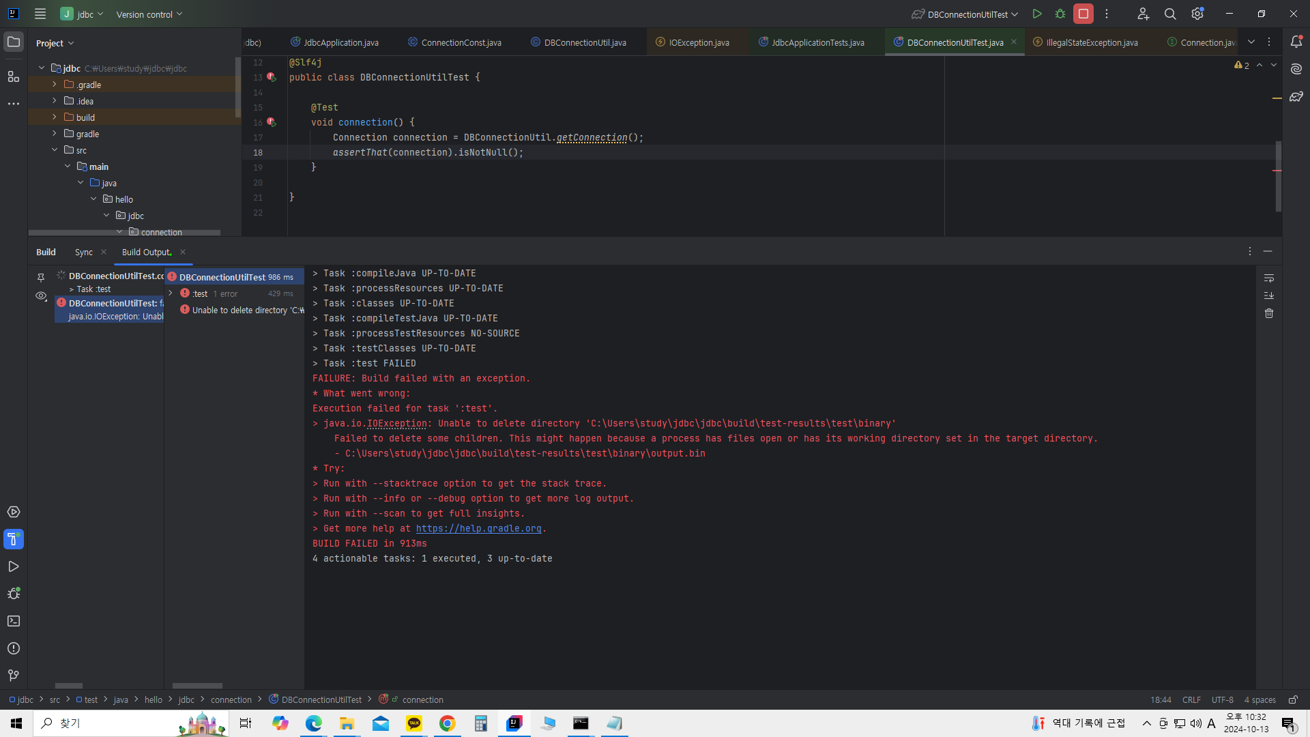The width and height of the screenshot is (1310, 737).
Task: Switch to DBConnectionUtil.java tab
Action: tap(578, 42)
